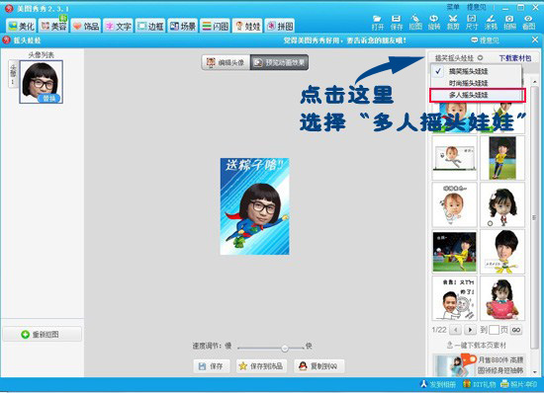The height and width of the screenshot is (393, 544).
Task: Switch to the 闪图 tab
Action: pyautogui.click(x=216, y=26)
